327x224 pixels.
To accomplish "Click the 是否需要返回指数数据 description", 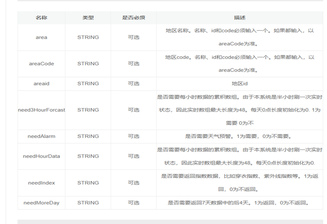I will [240, 183].
